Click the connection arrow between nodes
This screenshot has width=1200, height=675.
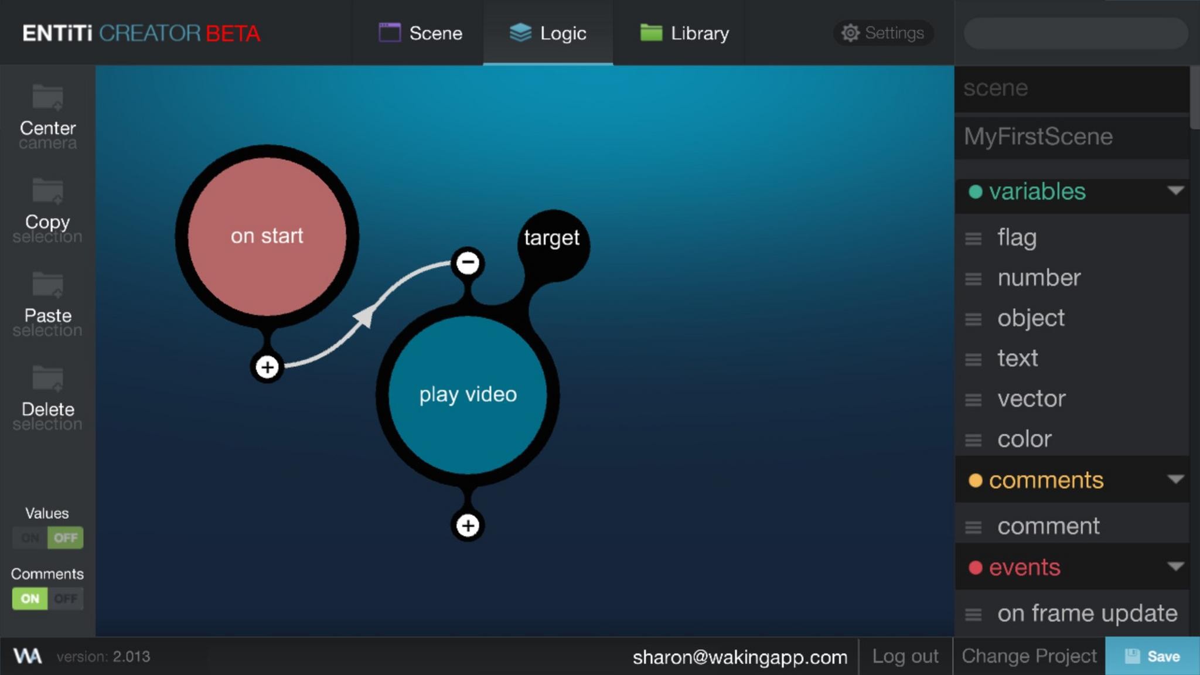pos(364,317)
